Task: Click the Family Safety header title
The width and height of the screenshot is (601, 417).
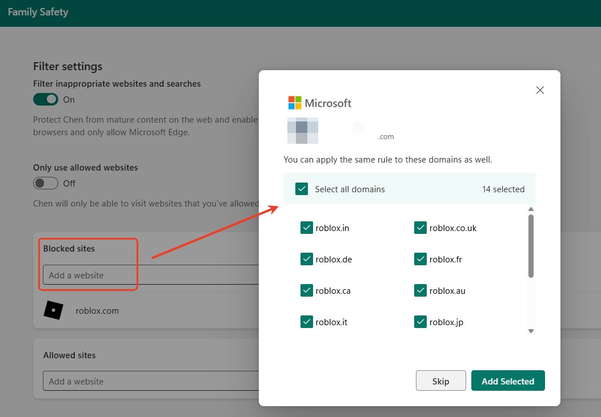Action: (x=38, y=11)
